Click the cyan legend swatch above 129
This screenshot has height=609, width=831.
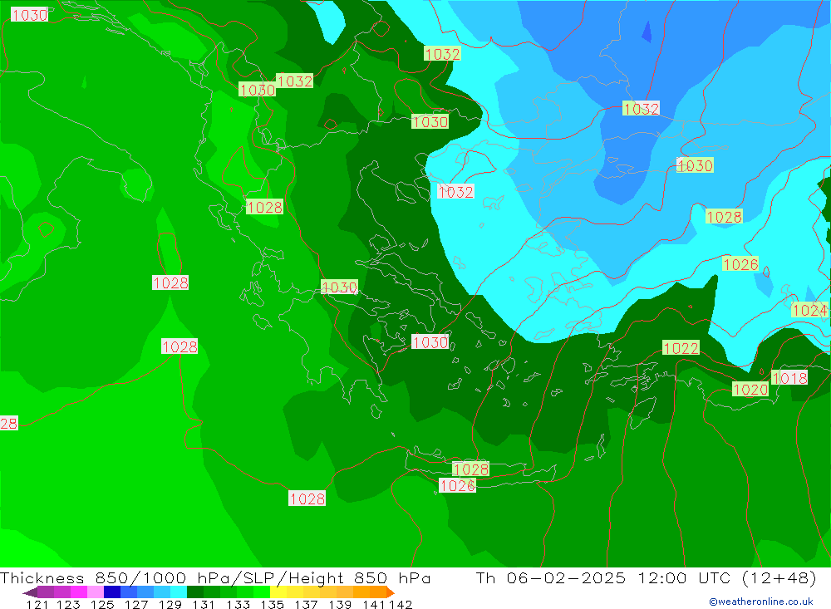coord(179,592)
